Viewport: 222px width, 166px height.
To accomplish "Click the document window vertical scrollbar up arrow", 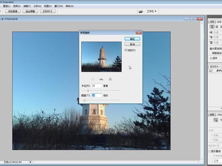I will point(202,23).
